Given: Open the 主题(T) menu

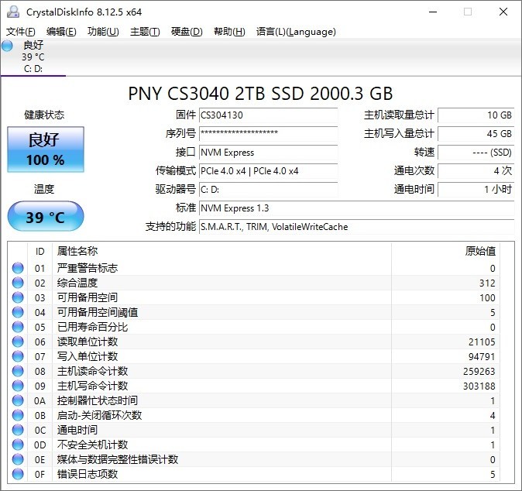Looking at the screenshot, I should [x=145, y=32].
